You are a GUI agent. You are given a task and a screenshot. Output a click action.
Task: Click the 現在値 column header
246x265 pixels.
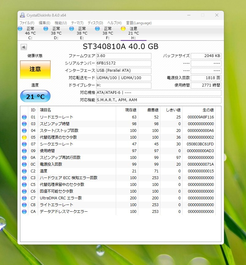[127, 110]
